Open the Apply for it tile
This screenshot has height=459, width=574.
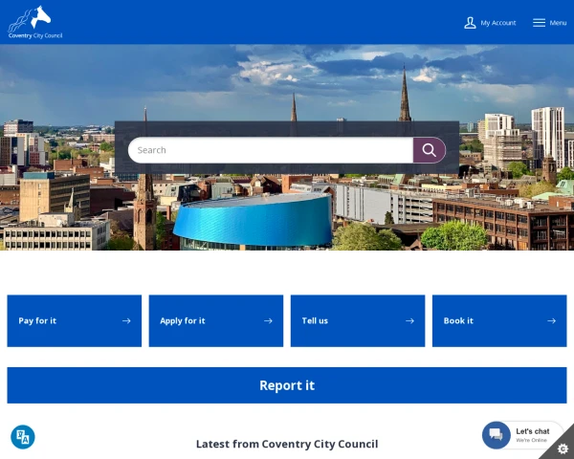tap(216, 321)
